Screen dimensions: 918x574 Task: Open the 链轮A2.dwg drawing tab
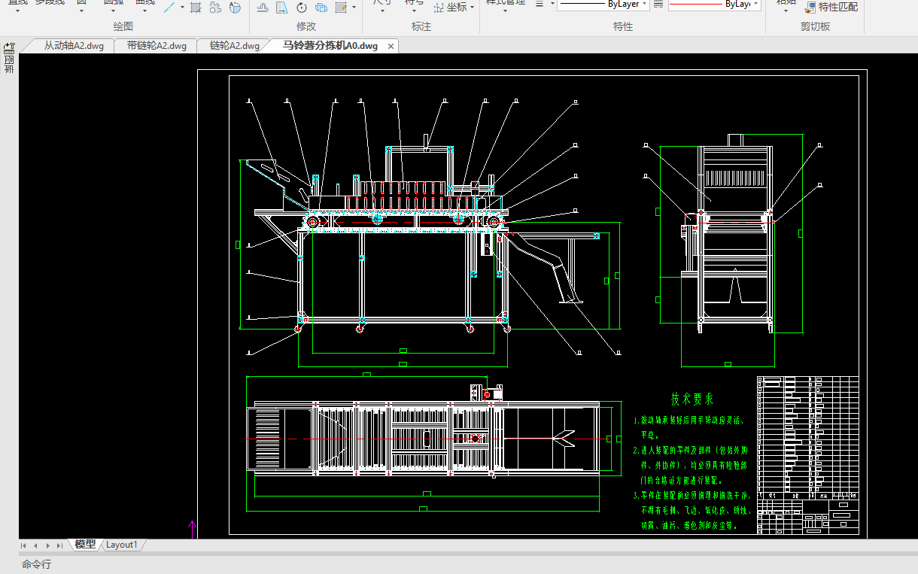click(x=234, y=46)
